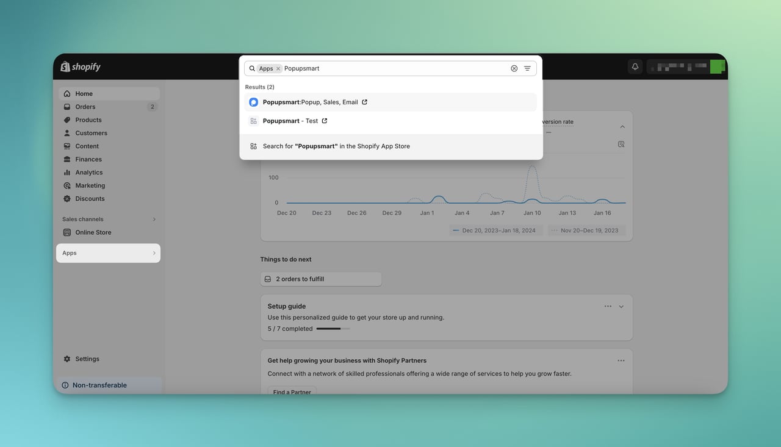Open Discounts section

[x=109, y=199]
